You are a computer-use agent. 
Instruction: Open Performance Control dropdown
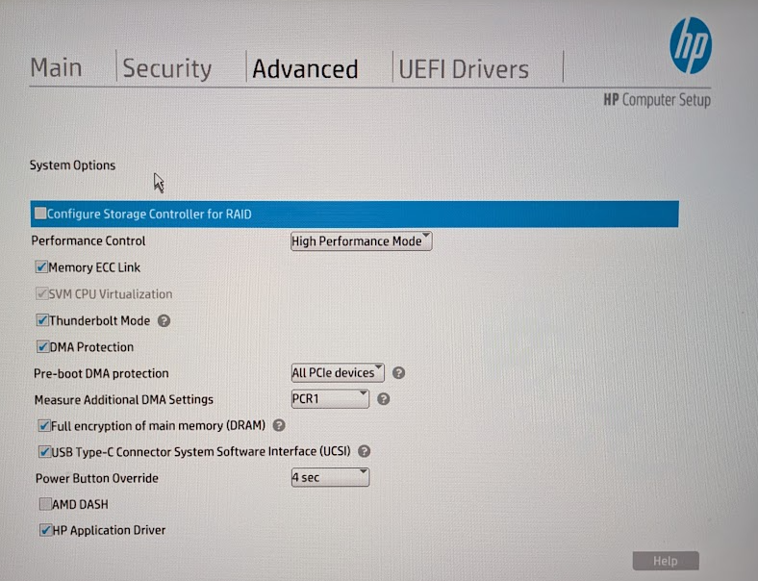click(x=361, y=241)
